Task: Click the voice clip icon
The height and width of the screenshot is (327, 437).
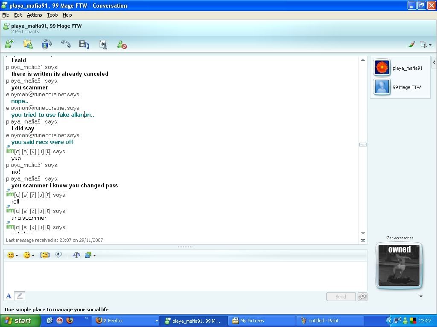Action: click(58, 255)
